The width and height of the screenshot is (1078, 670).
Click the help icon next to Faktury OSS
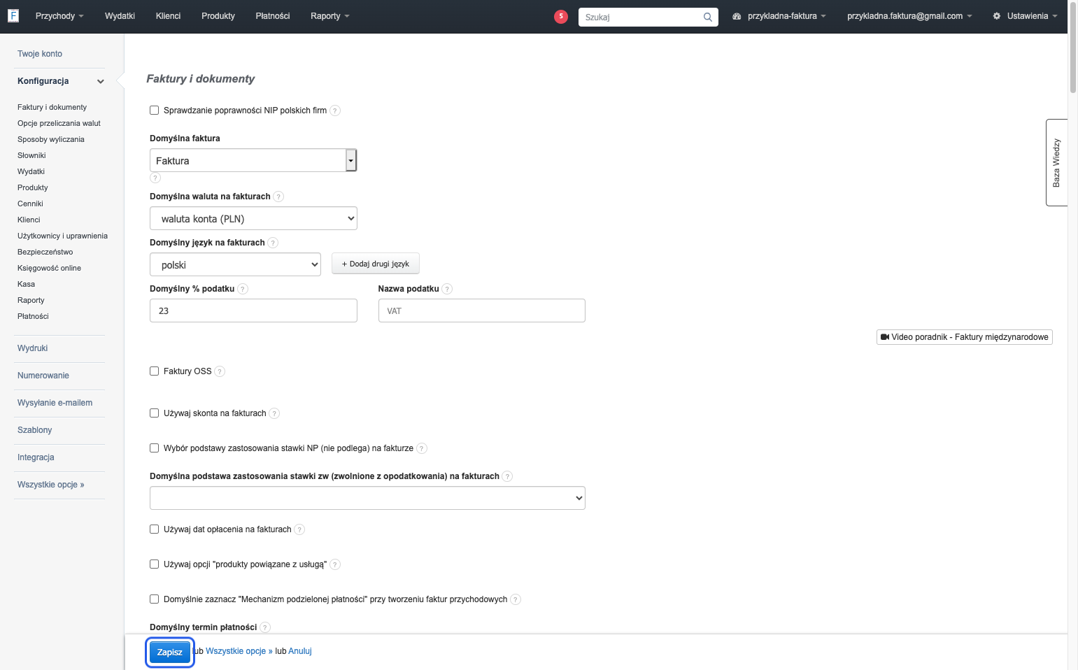tap(220, 371)
